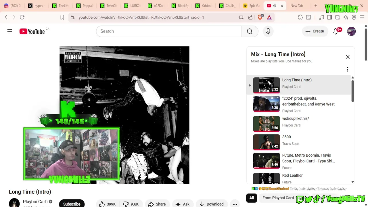Close the Mix playlist panel
368x207 pixels.
pyautogui.click(x=348, y=57)
